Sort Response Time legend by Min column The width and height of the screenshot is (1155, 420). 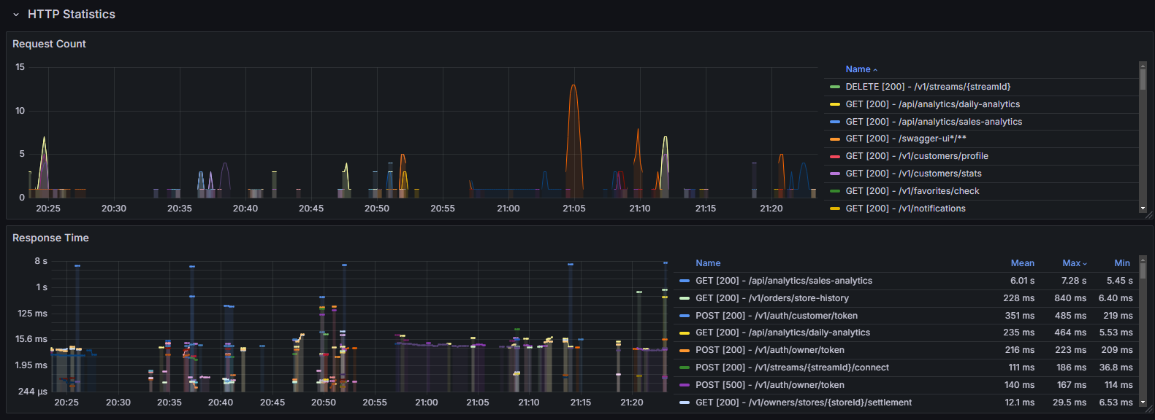[x=1122, y=263]
